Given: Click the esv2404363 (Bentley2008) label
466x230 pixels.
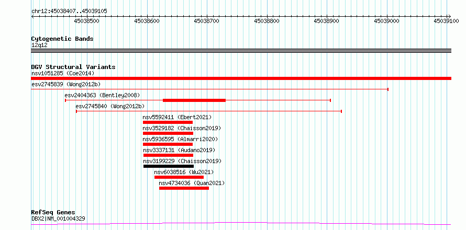Looking at the screenshot, I should click(102, 95).
